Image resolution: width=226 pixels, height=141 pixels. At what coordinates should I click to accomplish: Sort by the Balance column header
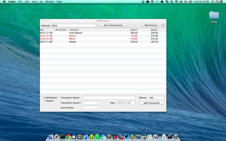click(x=158, y=30)
